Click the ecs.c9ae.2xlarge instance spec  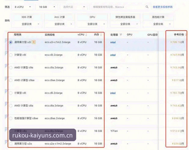[55, 80]
